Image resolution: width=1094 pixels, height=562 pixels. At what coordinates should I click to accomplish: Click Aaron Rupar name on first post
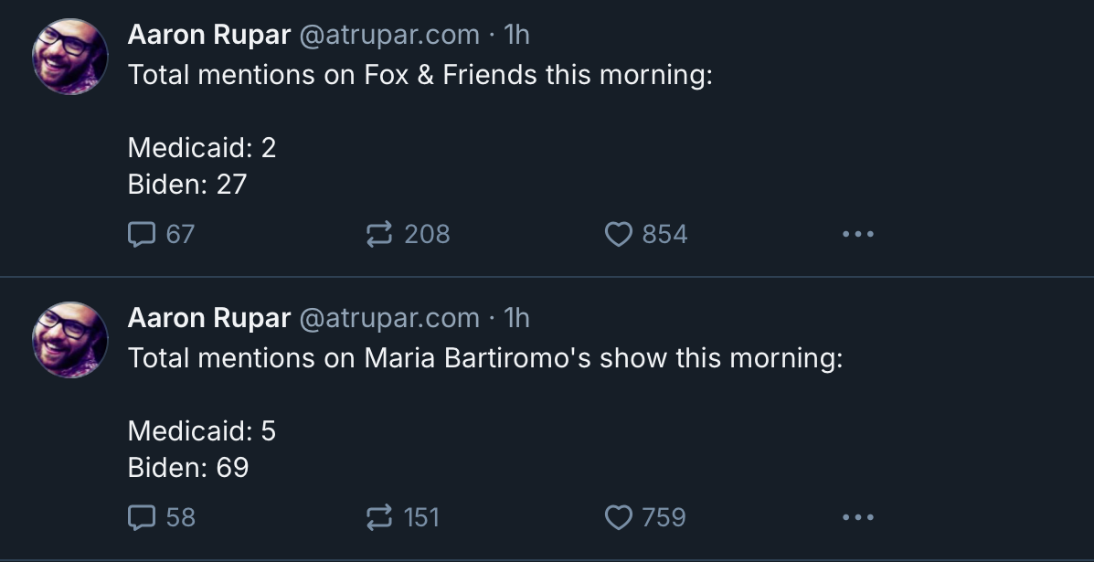pyautogui.click(x=209, y=35)
